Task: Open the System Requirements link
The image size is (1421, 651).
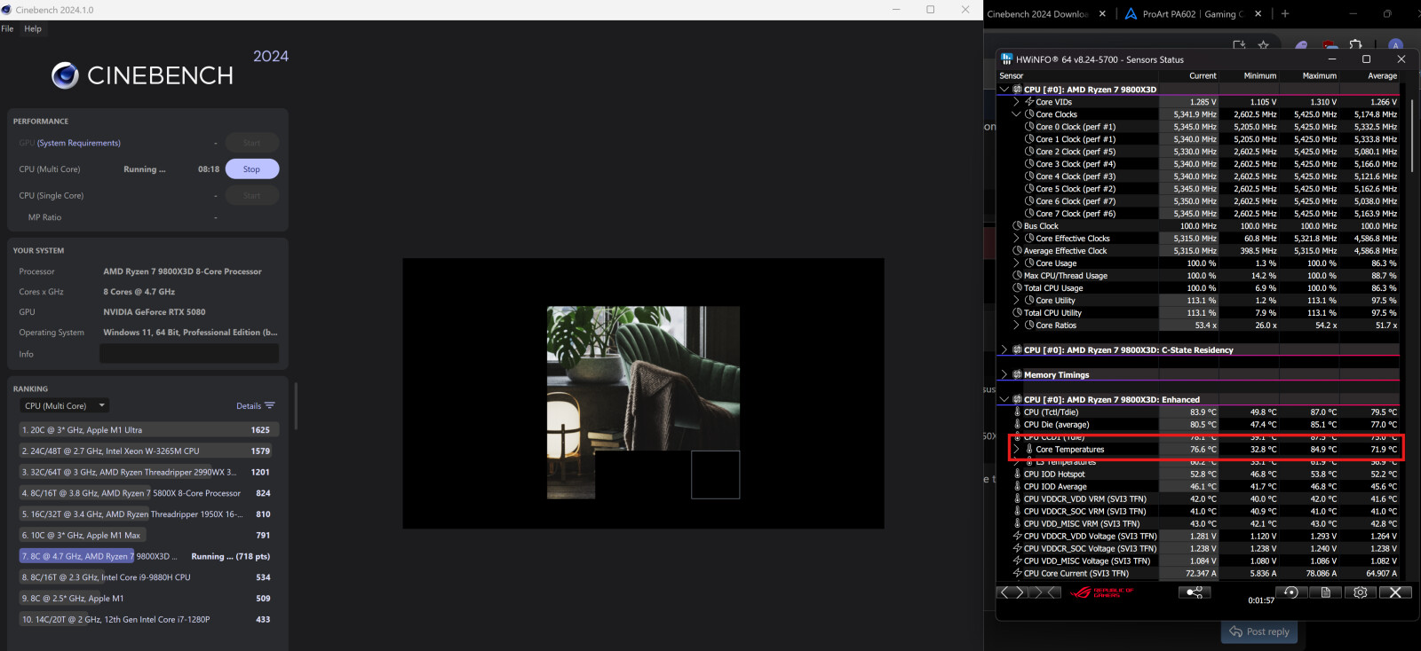Action: [x=79, y=143]
